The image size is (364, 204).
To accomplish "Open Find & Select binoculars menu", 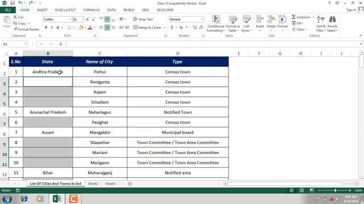I will (x=332, y=24).
